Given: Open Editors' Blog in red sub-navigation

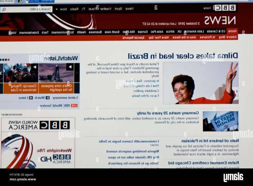Looking at the screenshot, I should coord(228,37).
